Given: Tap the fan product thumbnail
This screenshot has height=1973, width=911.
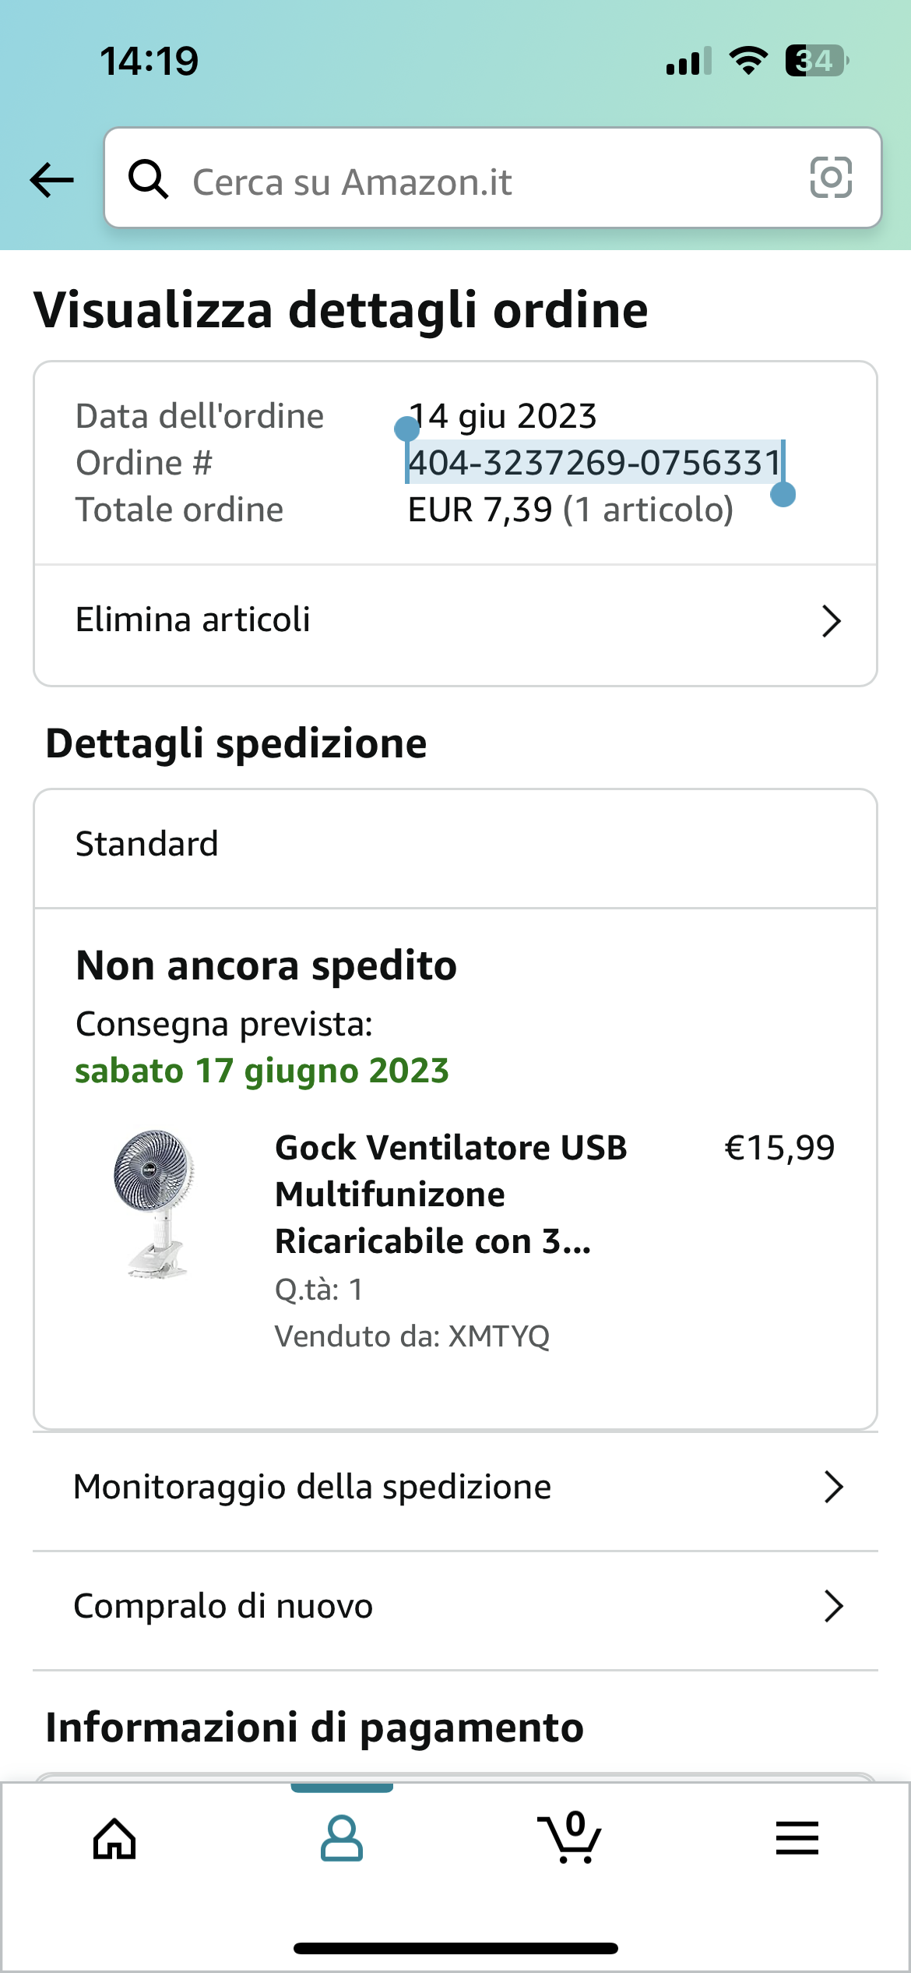Looking at the screenshot, I should pos(155,1204).
